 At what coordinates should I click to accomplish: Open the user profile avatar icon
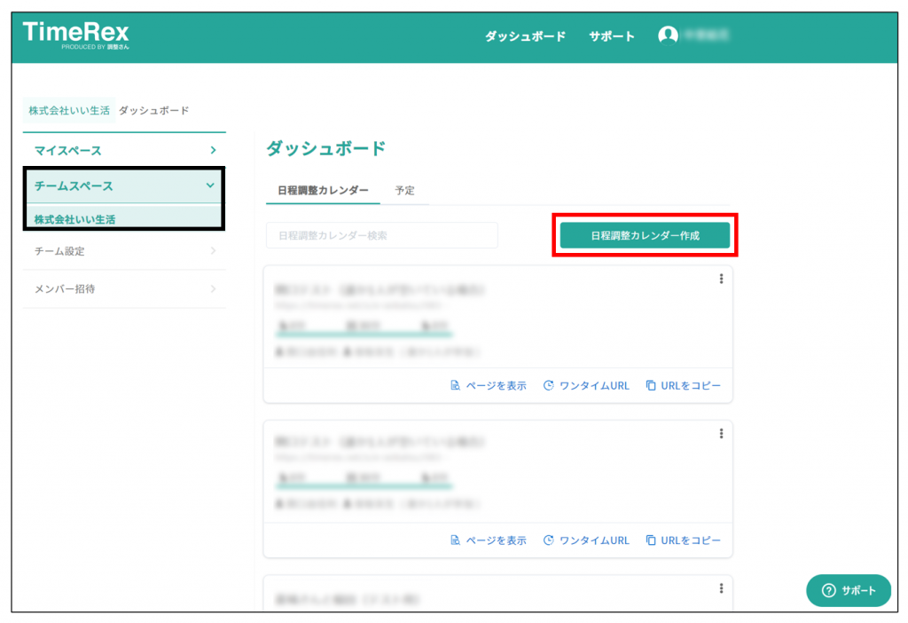pyautogui.click(x=668, y=35)
